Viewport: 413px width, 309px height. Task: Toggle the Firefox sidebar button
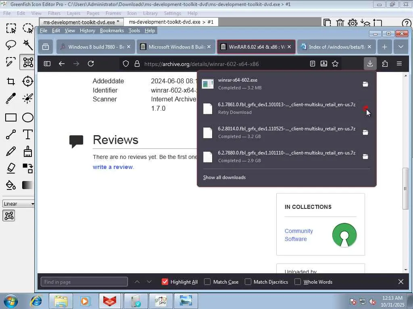47,64
